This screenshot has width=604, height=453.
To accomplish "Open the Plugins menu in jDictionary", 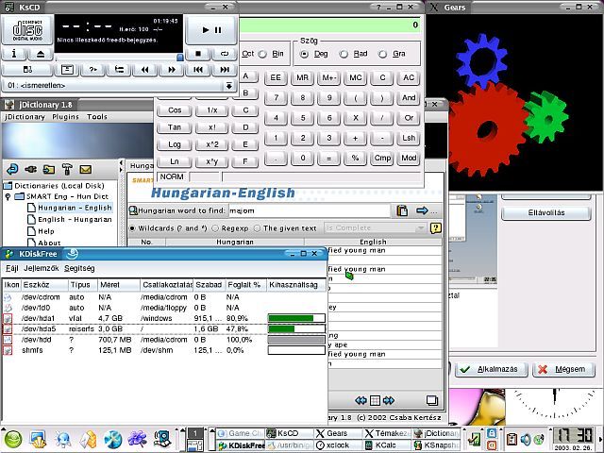I will [65, 117].
